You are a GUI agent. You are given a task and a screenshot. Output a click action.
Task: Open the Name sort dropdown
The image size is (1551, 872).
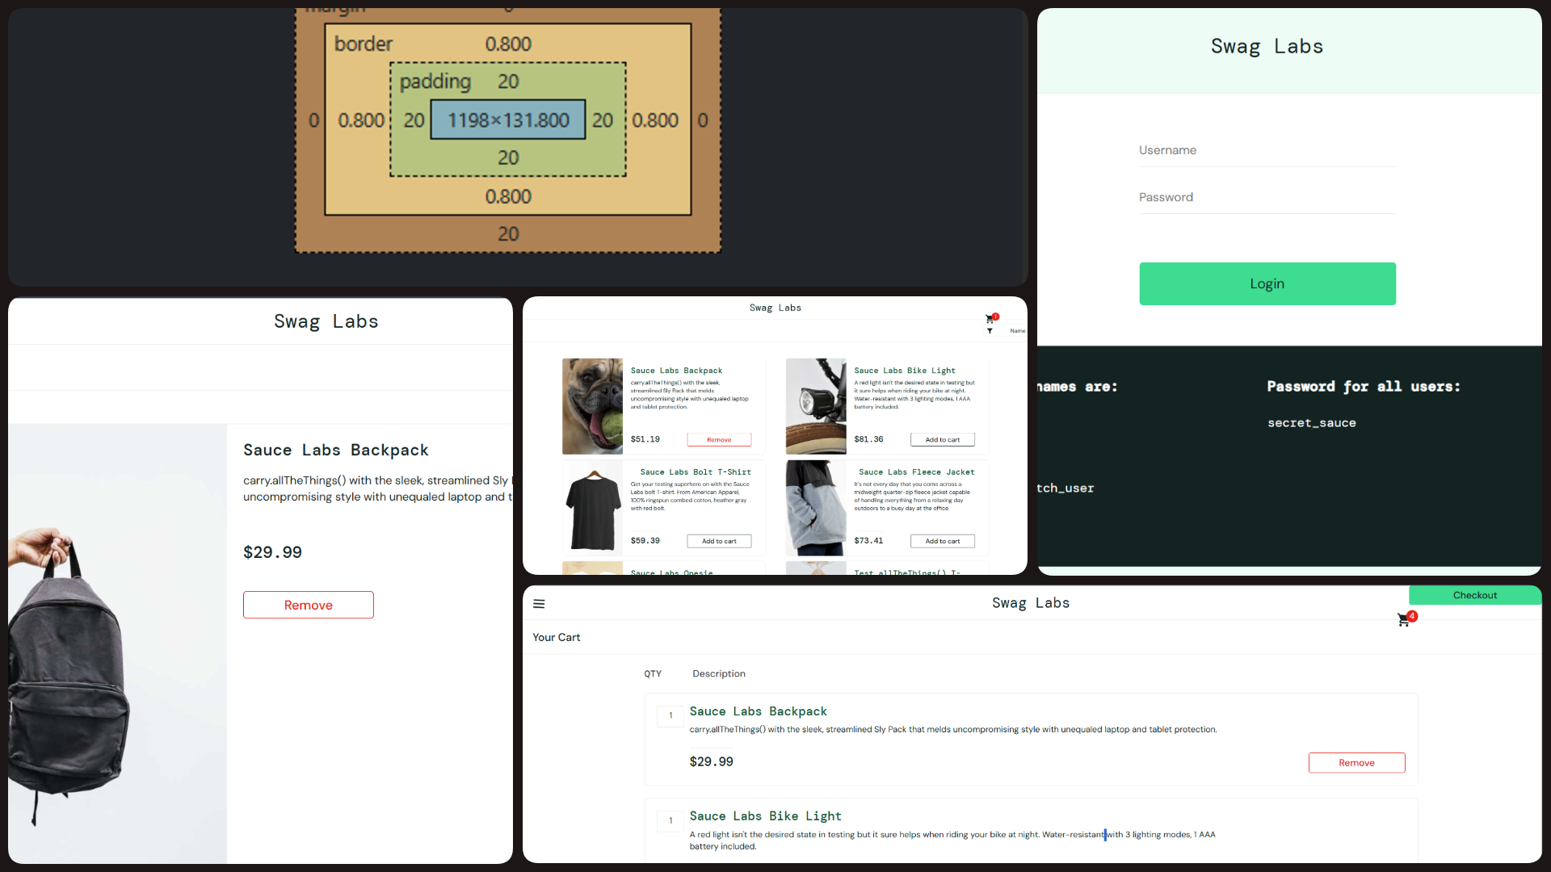1017,331
